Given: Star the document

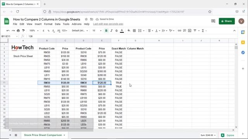Looking at the screenshot, I should click(86, 19).
